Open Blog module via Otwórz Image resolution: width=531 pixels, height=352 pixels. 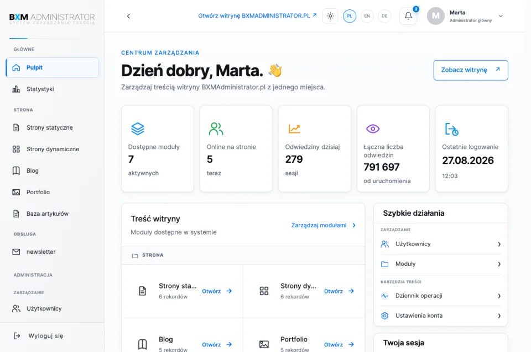tap(211, 345)
